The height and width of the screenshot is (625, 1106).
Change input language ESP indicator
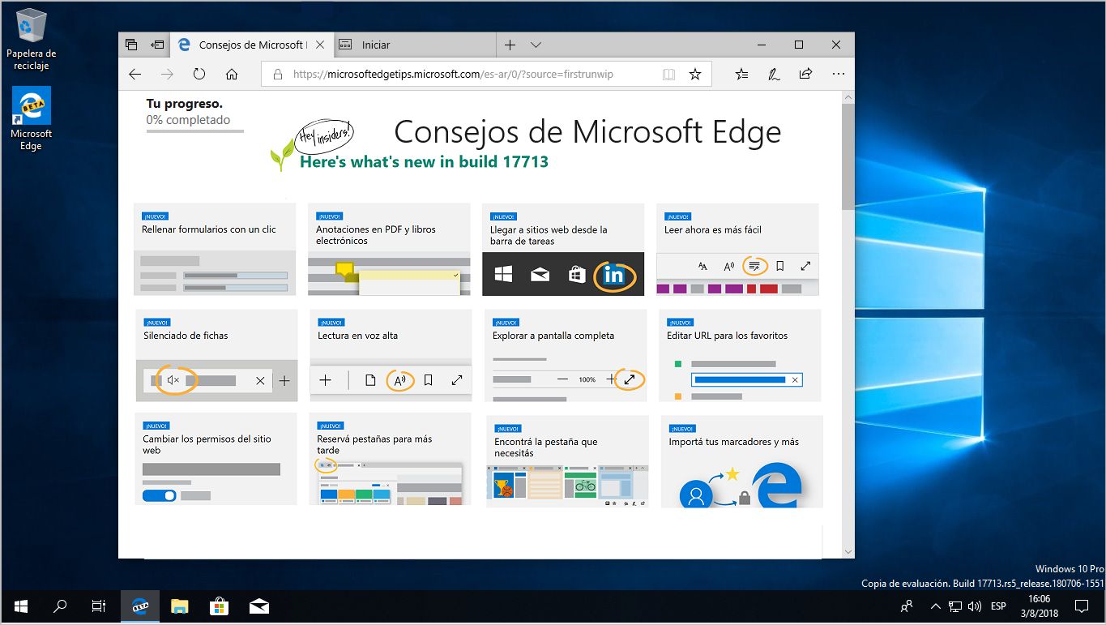pyautogui.click(x=998, y=606)
